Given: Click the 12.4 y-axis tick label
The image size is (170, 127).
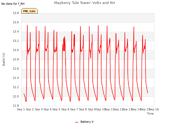Looking at the screenshot, I should [x=16, y=78].
